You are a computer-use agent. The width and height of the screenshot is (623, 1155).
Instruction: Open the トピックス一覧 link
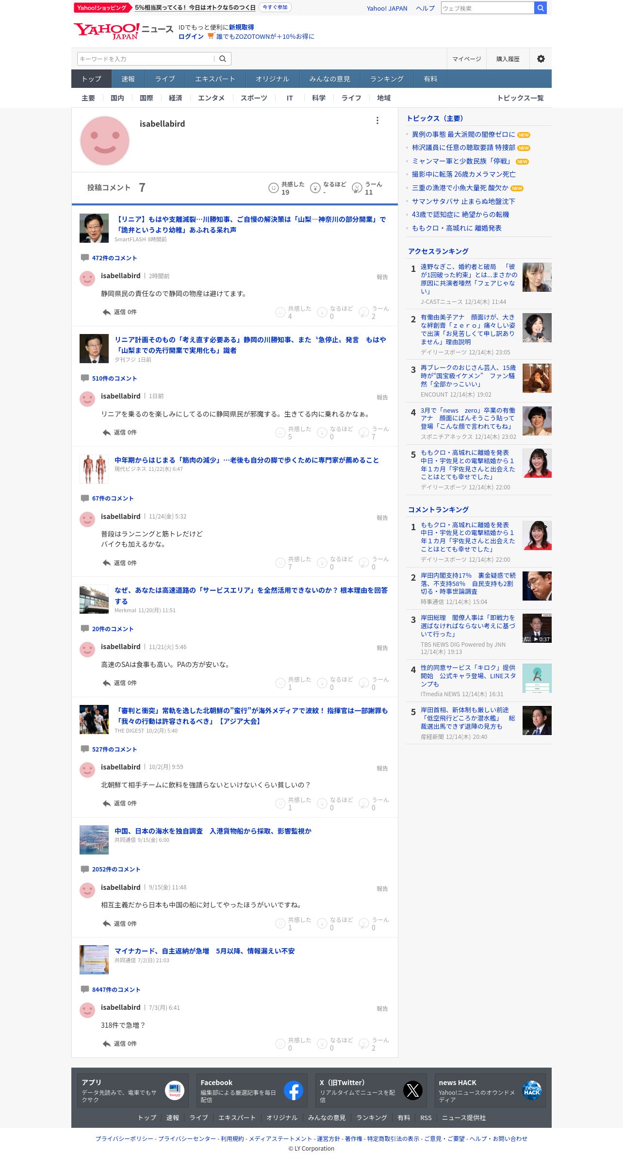[x=520, y=98]
